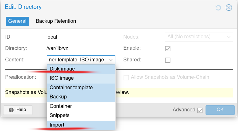
Task: Pick Snippets from the dropdown list
Action: [x=60, y=115]
